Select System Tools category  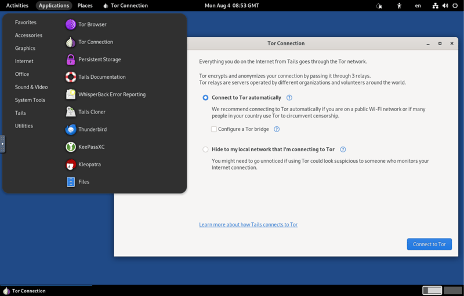pyautogui.click(x=30, y=100)
